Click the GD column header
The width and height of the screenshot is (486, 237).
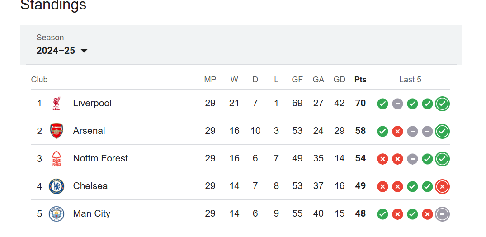pyautogui.click(x=340, y=80)
